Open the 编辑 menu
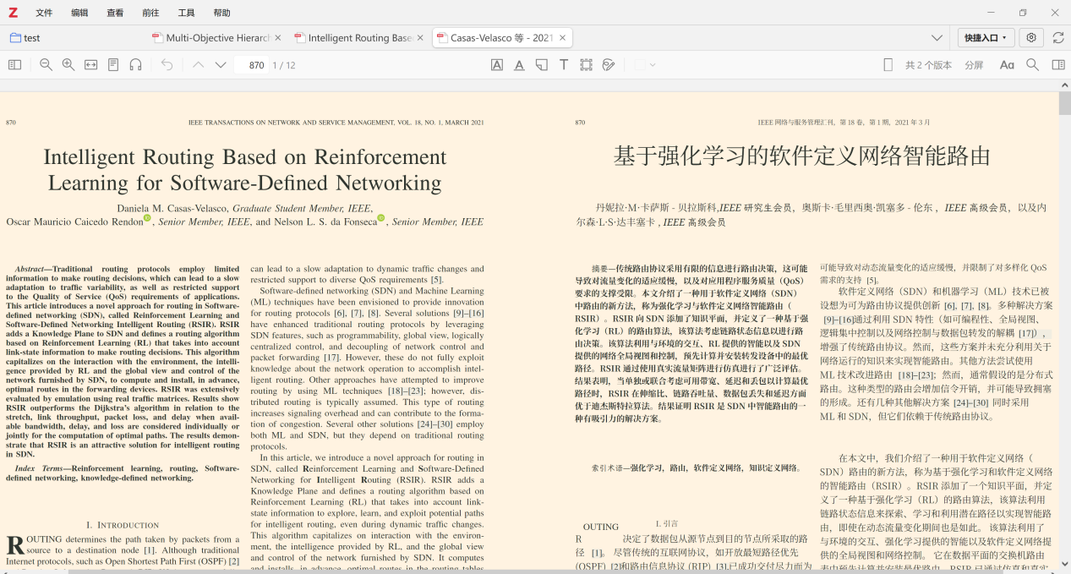 [x=79, y=13]
